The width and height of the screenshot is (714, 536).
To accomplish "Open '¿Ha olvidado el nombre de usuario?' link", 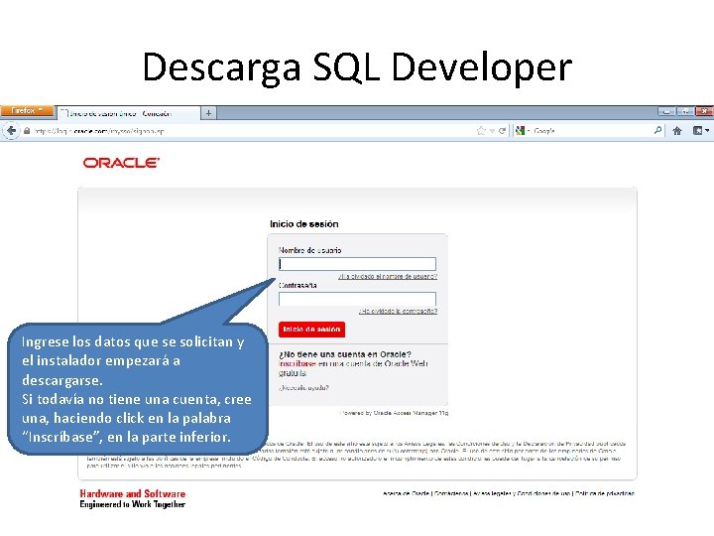I will (388, 276).
